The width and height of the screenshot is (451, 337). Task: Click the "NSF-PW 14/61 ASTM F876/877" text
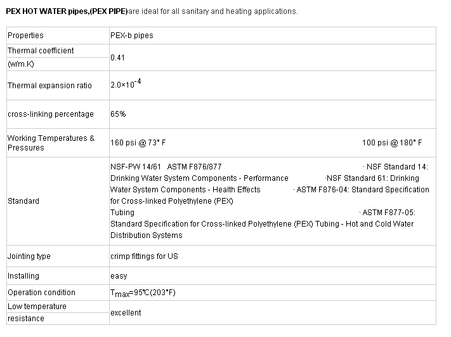tap(166, 167)
